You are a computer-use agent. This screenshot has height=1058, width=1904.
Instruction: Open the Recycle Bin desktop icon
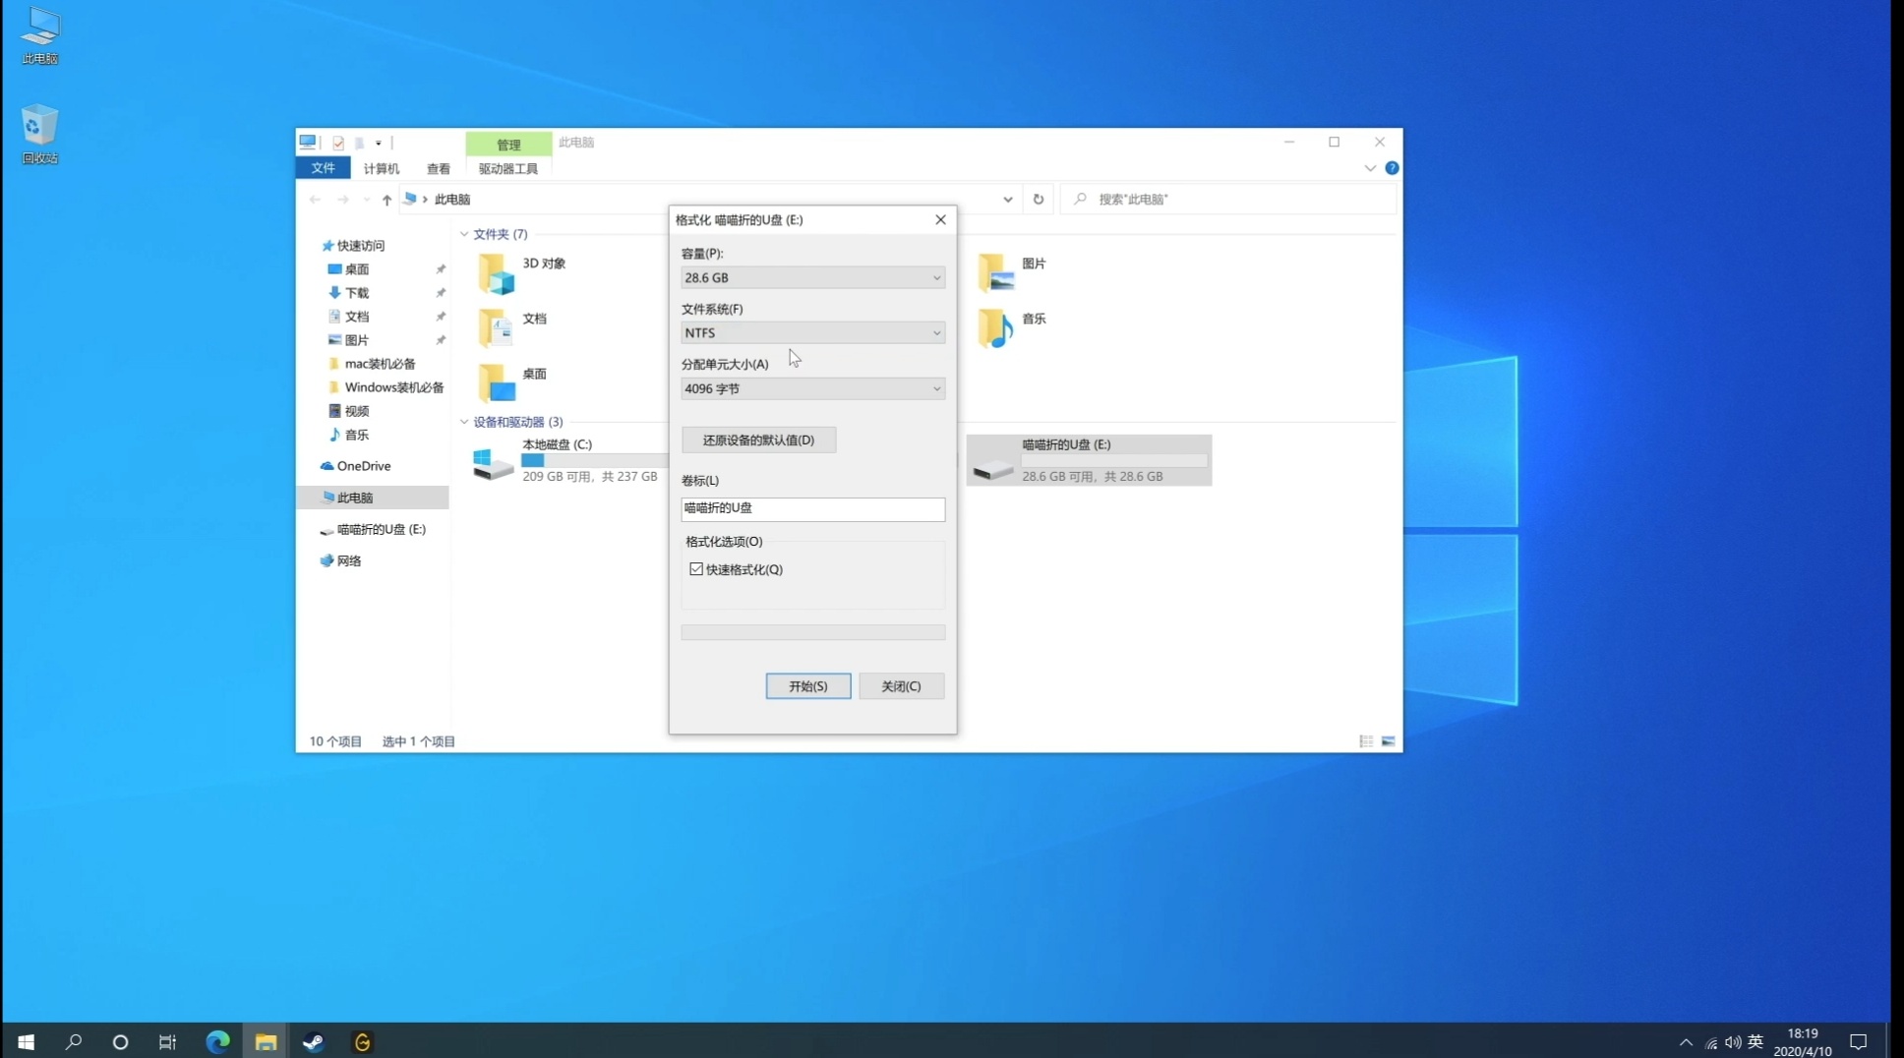coord(39,133)
